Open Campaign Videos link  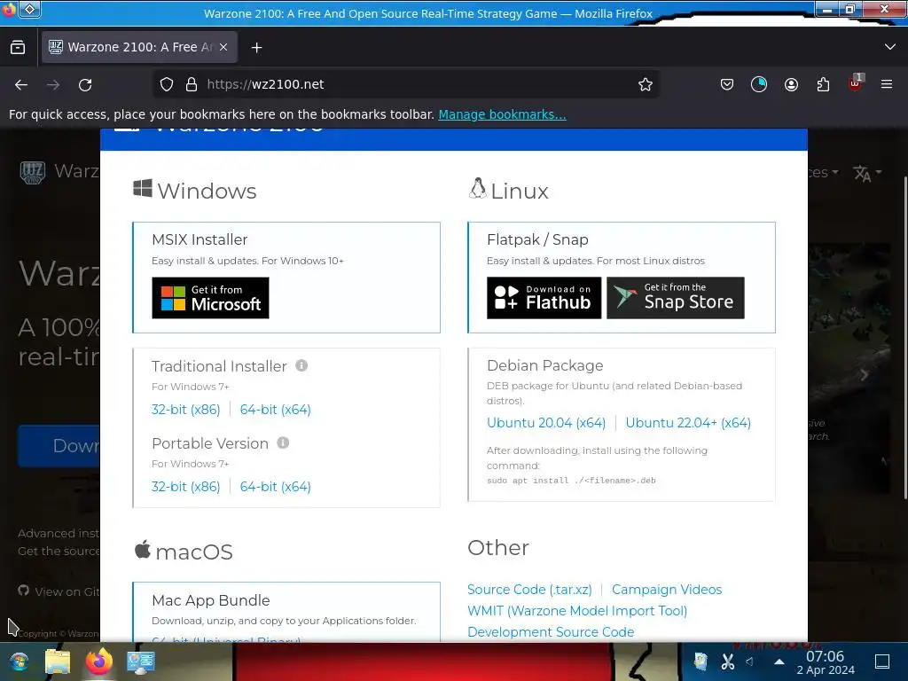[667, 590]
